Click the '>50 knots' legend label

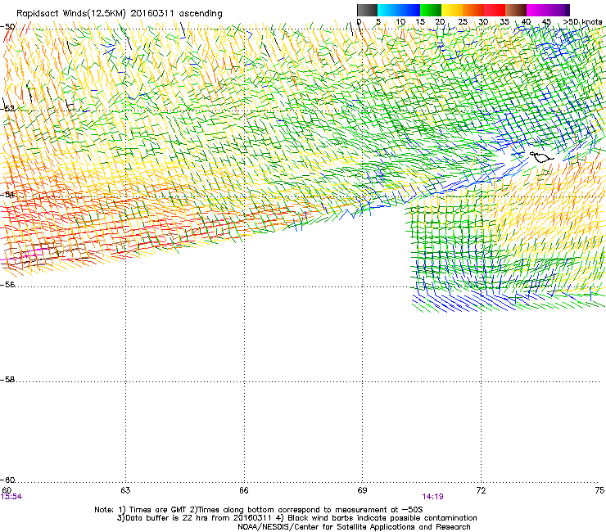pyautogui.click(x=582, y=22)
